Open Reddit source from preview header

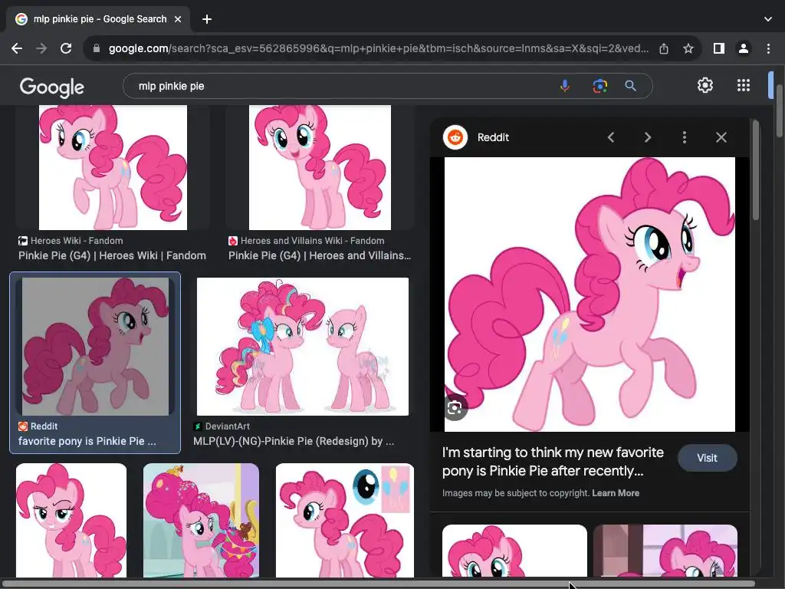(476, 137)
